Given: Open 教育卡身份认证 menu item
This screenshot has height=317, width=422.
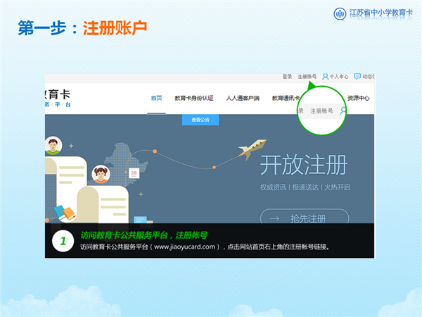Looking at the screenshot, I should [194, 98].
